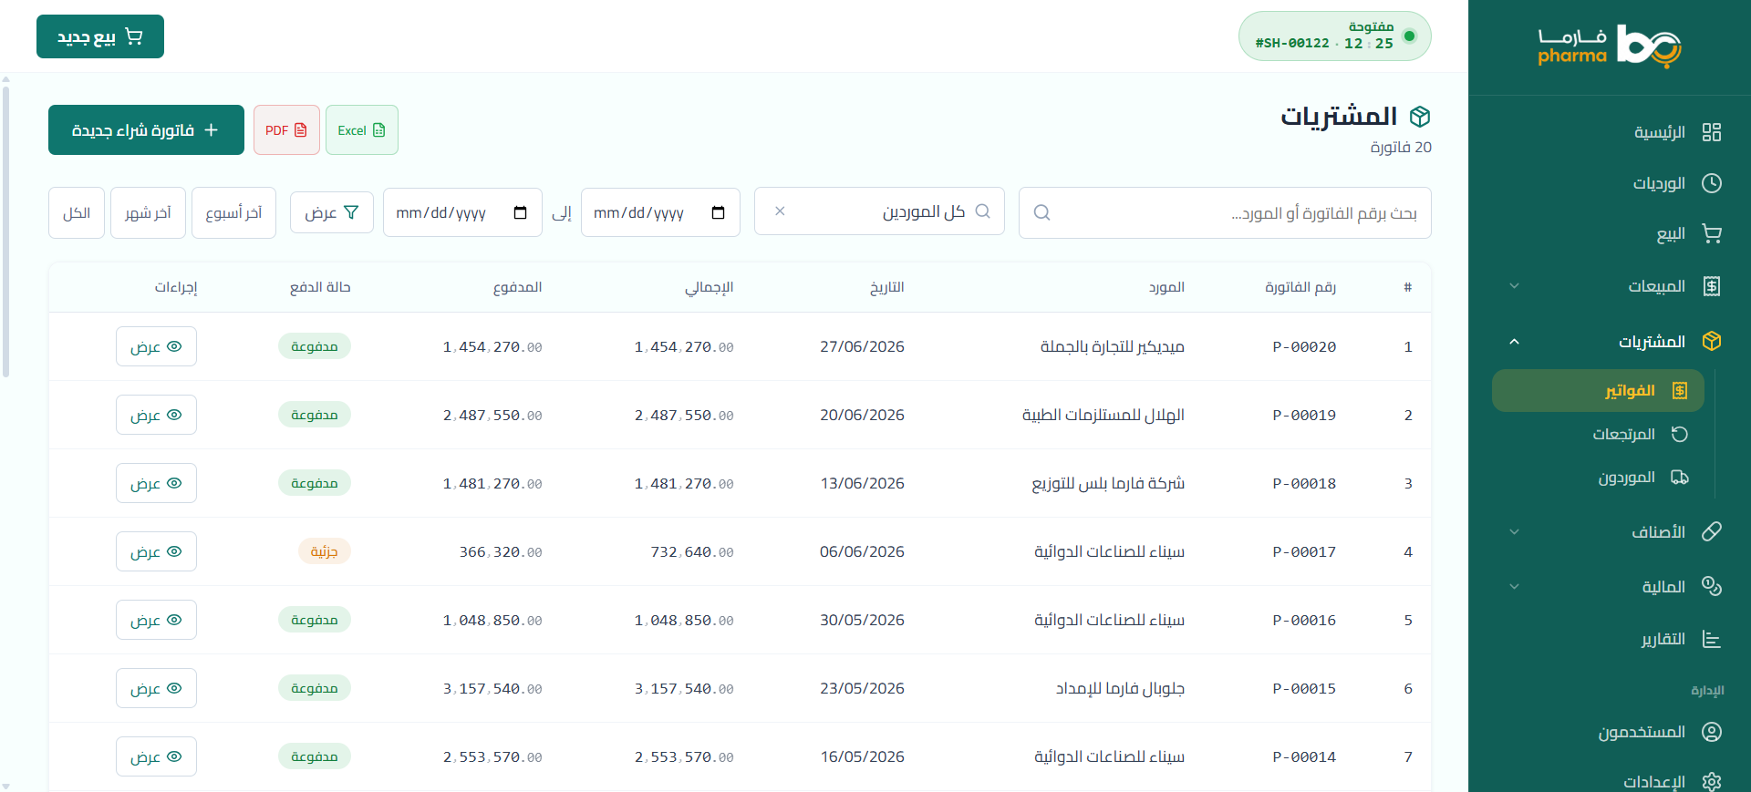1751x792 pixels.
Task: Click the start date mm/dd/yyyy field
Action: [660, 212]
